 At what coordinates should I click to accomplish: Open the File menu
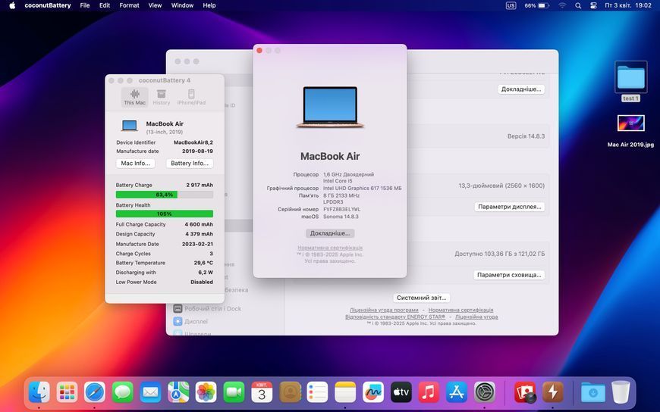coord(85,5)
